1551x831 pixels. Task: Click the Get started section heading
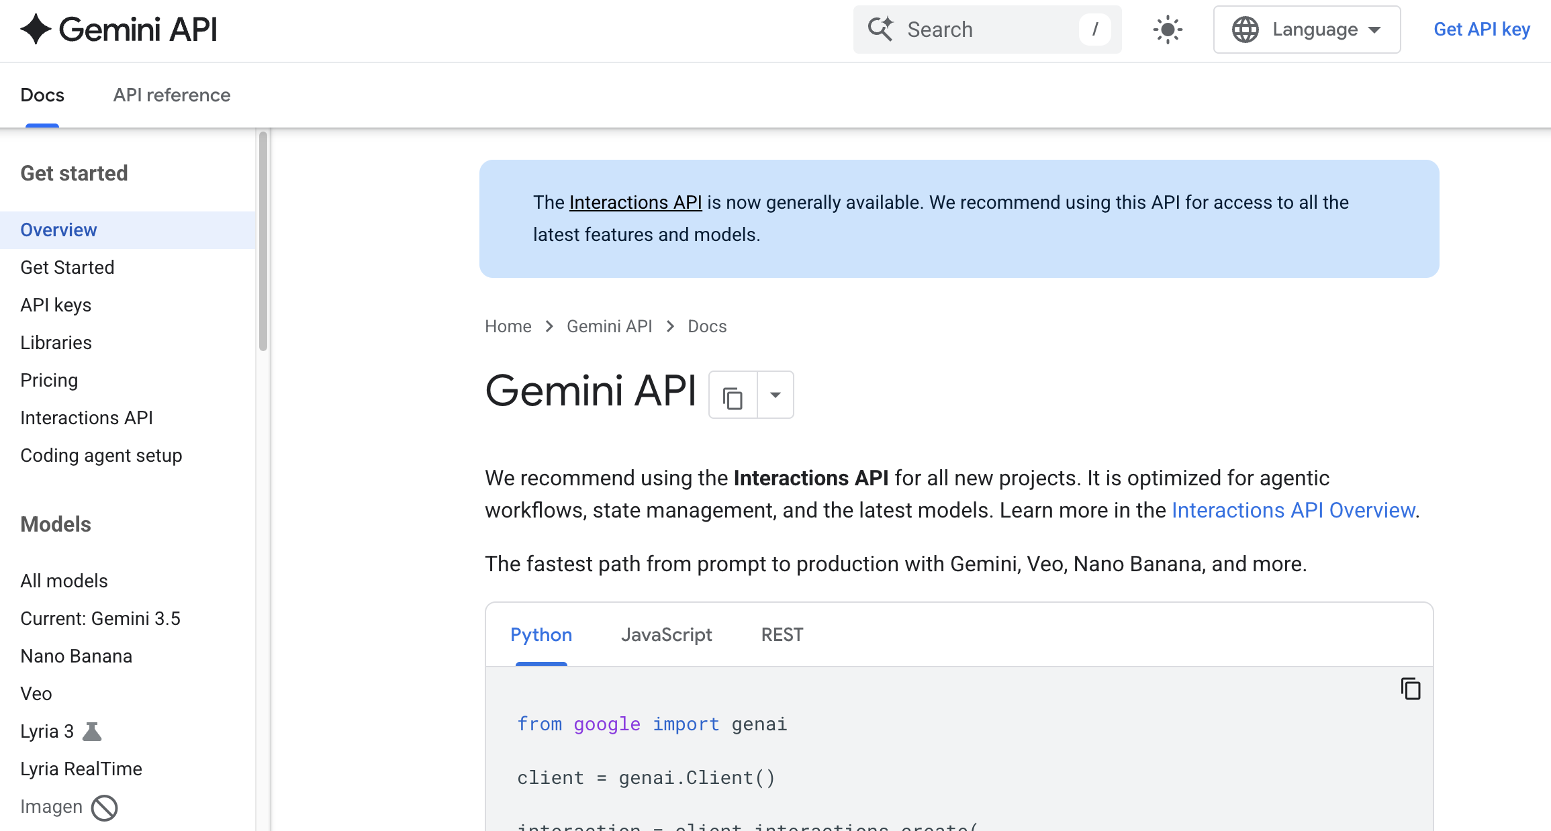pyautogui.click(x=74, y=174)
